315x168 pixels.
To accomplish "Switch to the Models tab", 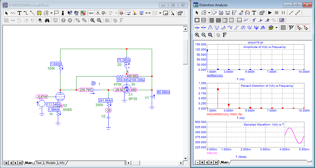I will pyautogui.click(x=50, y=163).
